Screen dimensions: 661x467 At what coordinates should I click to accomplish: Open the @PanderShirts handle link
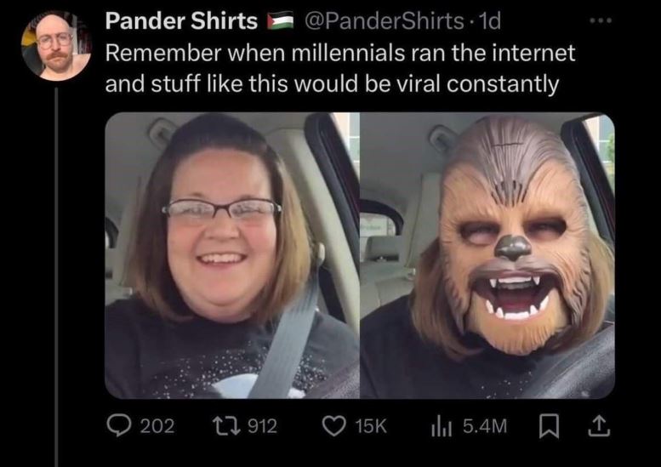tap(383, 20)
